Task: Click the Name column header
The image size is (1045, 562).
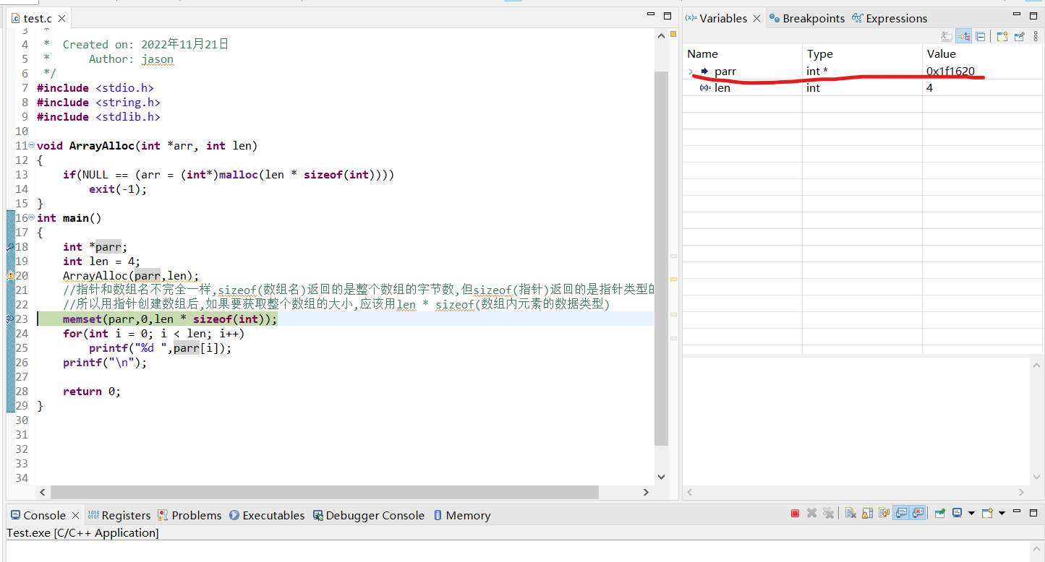Action: (743, 53)
